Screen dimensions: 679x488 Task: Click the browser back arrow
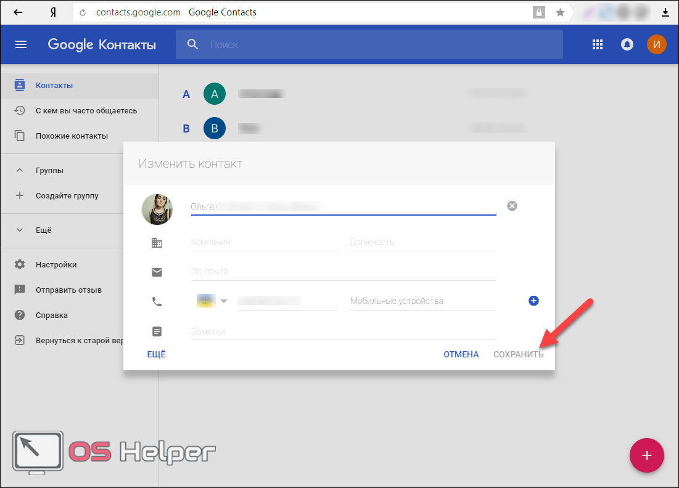19,12
